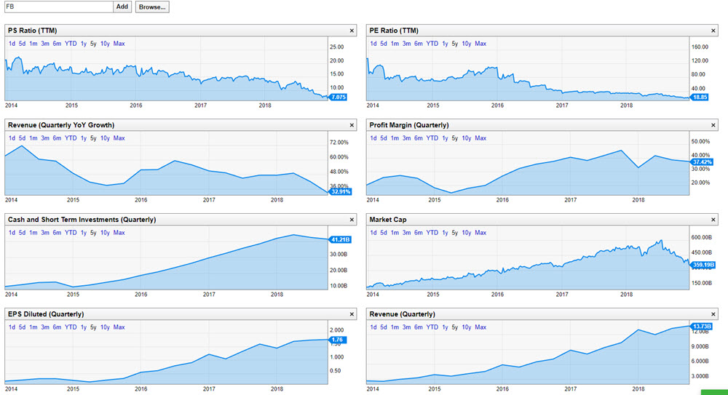Close the PS Ratio (TTM) chart panel
The image size is (728, 395).
pyautogui.click(x=352, y=31)
